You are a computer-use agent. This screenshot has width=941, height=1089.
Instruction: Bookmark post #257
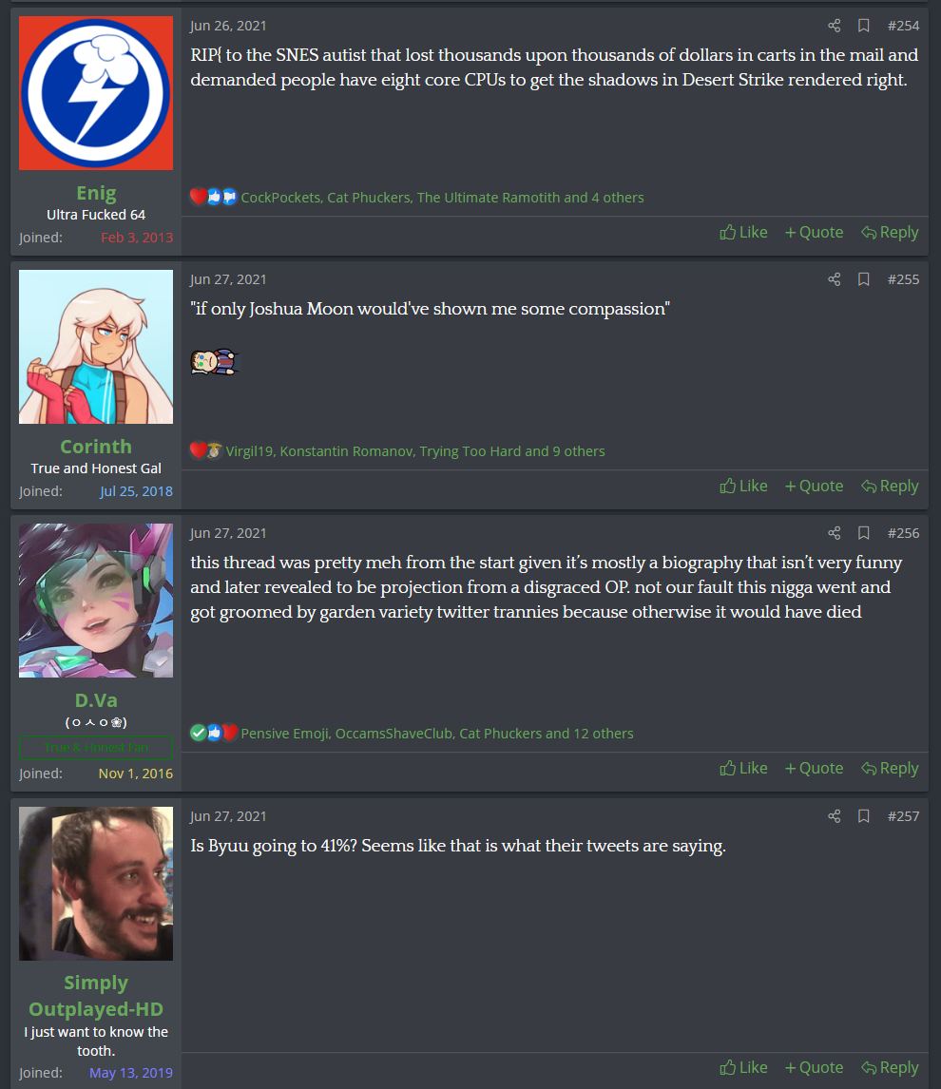point(863,816)
